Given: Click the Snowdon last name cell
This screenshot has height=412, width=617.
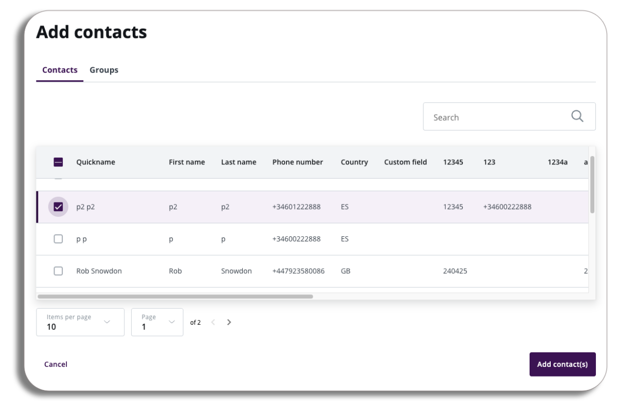Looking at the screenshot, I should click(237, 271).
